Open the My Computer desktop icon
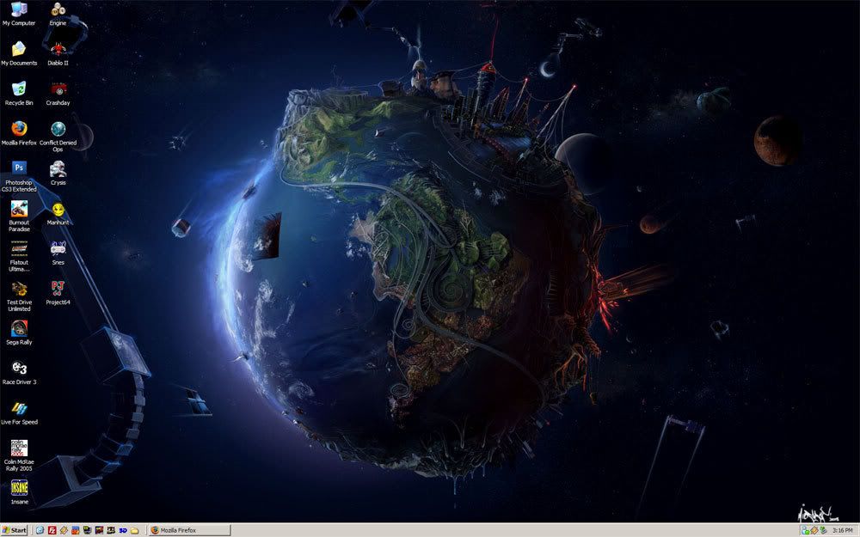Screen dimensions: 860x537 click(x=19, y=9)
